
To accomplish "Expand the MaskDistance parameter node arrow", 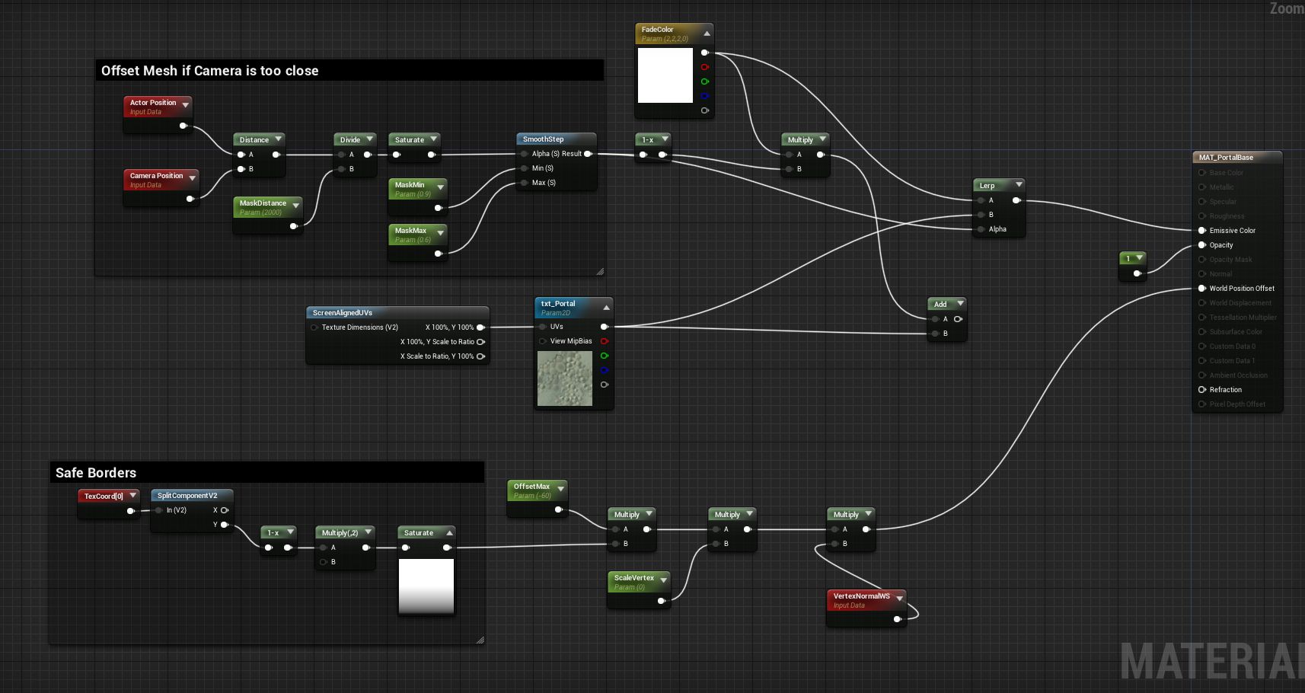I will coord(296,206).
